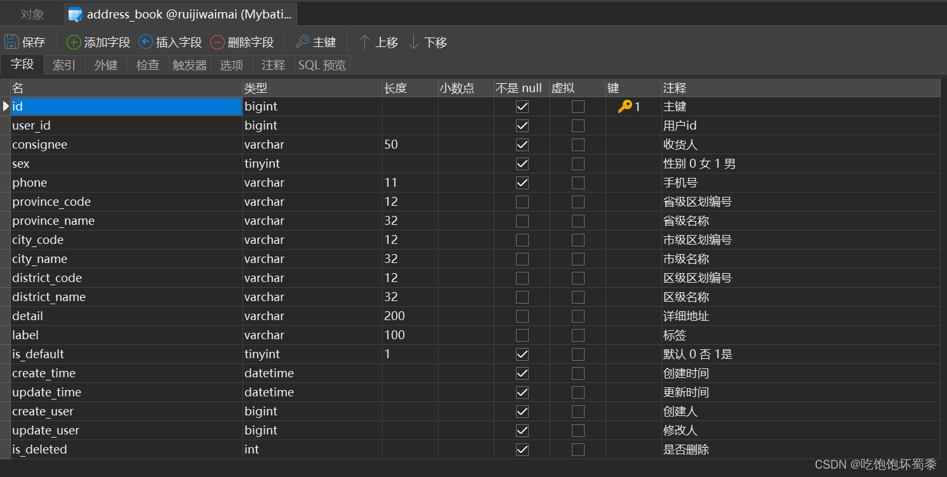Select the province_name field name cell
This screenshot has width=947, height=477.
(x=126, y=221)
